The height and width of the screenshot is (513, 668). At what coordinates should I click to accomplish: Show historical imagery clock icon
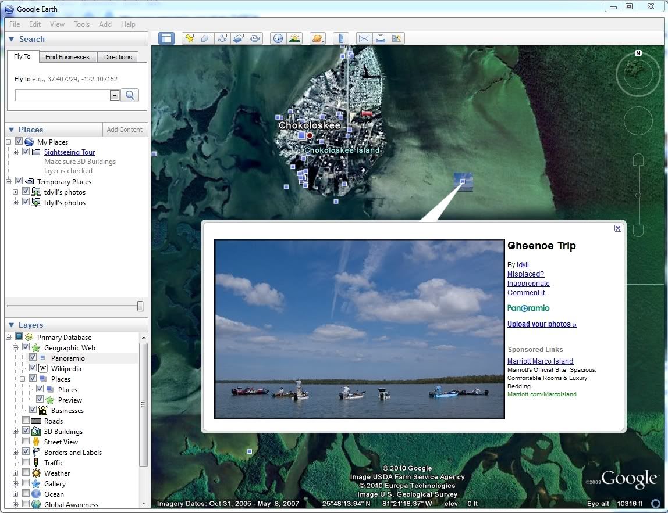click(278, 38)
